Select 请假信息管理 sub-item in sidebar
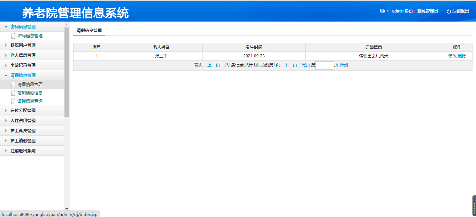The width and height of the screenshot is (476, 217). click(30, 85)
